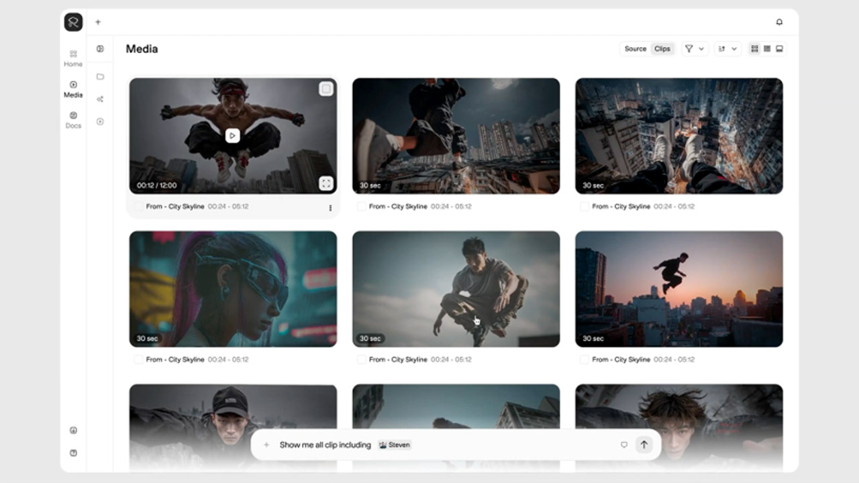Expand the shirtless jumper clip to fullscreen
Image resolution: width=859 pixels, height=483 pixels.
326,183
